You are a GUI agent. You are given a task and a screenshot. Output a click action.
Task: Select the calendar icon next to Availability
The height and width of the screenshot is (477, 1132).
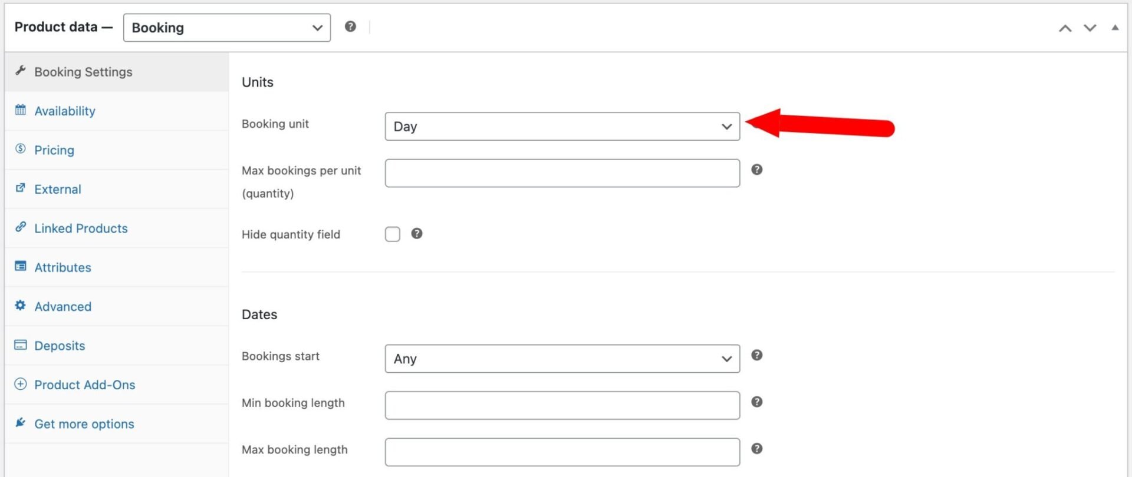[21, 110]
